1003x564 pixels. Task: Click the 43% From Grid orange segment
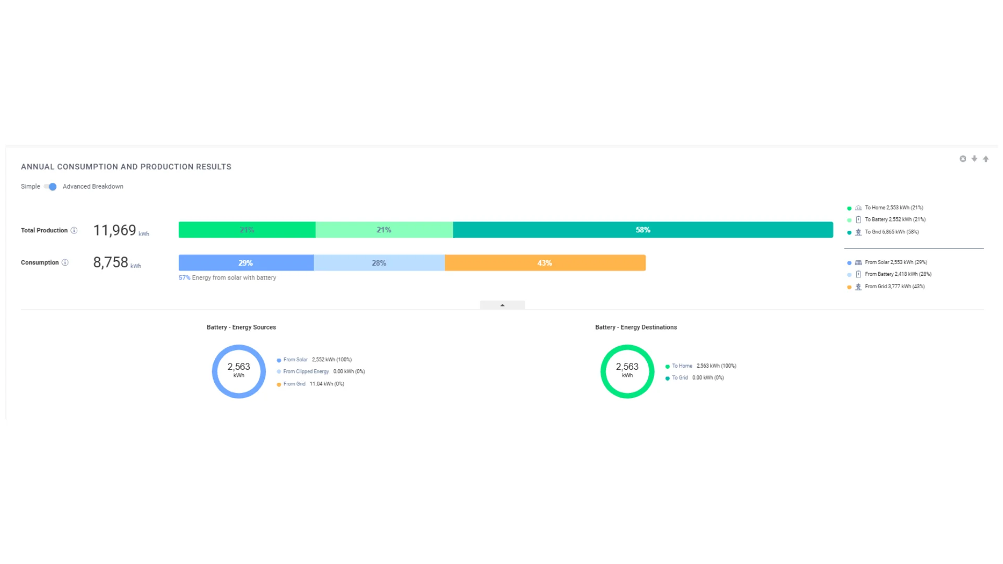545,263
